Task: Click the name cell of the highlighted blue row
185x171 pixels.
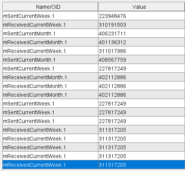Action: [x=50, y=165]
